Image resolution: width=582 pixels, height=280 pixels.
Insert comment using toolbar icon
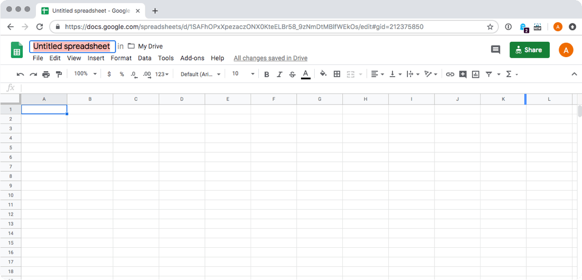(463, 74)
